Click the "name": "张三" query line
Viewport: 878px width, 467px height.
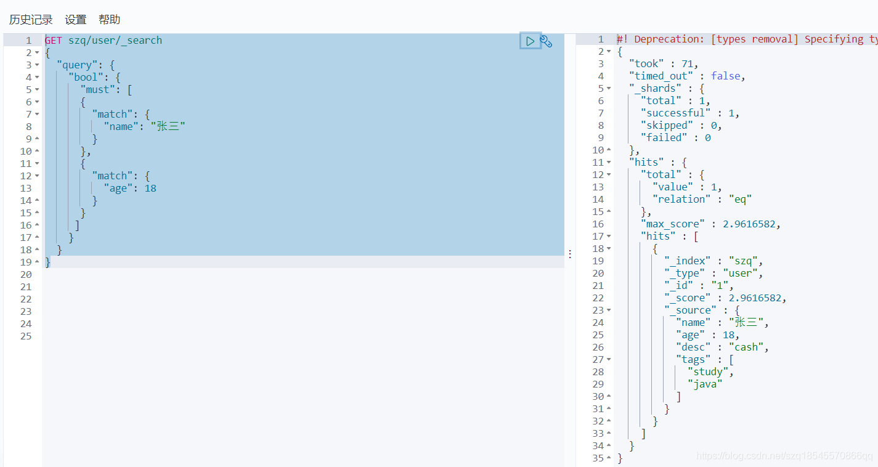pos(145,126)
